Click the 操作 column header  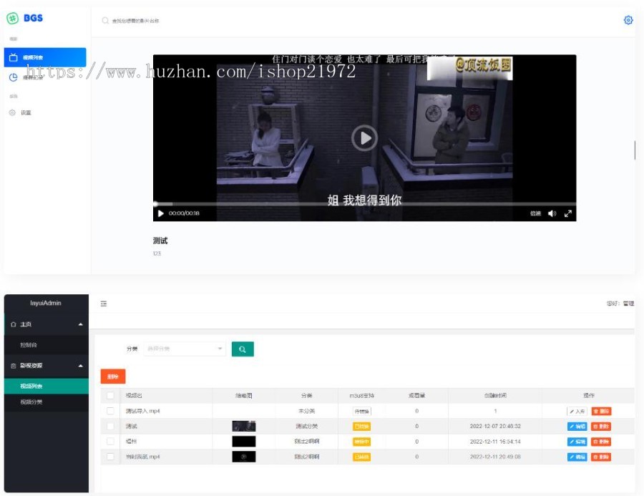(x=589, y=395)
